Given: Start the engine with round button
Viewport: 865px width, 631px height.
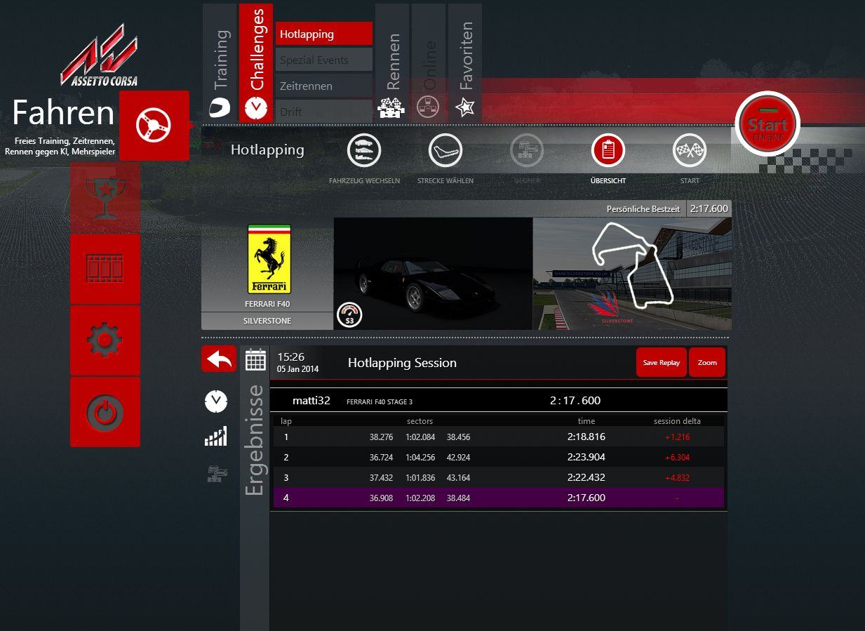Looking at the screenshot, I should [x=767, y=124].
